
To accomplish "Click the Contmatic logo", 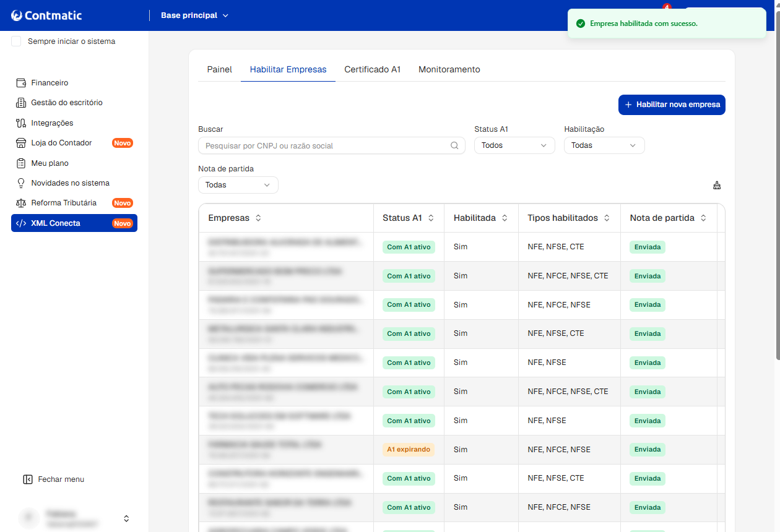I will coord(46,15).
